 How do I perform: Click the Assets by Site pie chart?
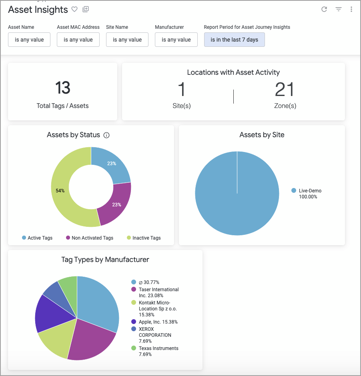(x=237, y=193)
